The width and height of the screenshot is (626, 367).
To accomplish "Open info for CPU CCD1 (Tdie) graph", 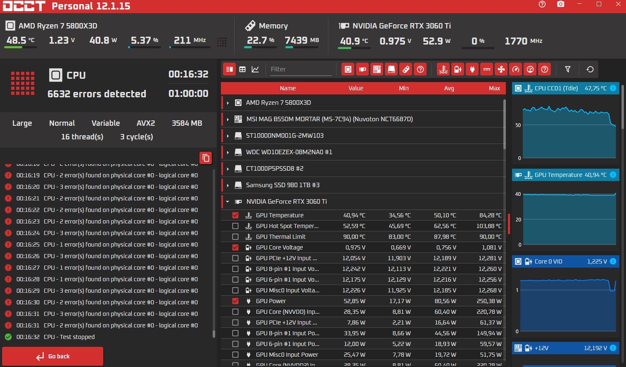I will point(613,88).
